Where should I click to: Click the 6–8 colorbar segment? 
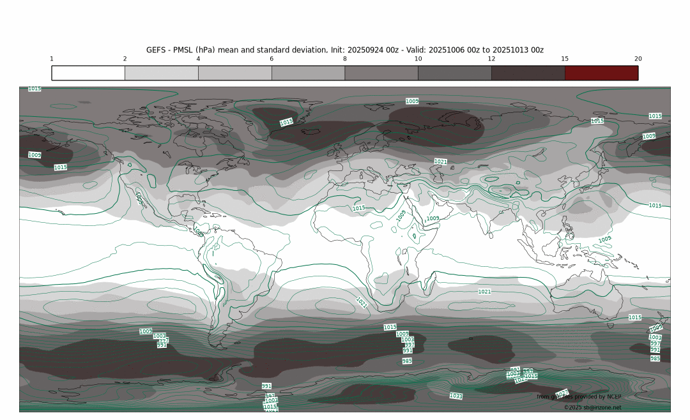(x=308, y=73)
